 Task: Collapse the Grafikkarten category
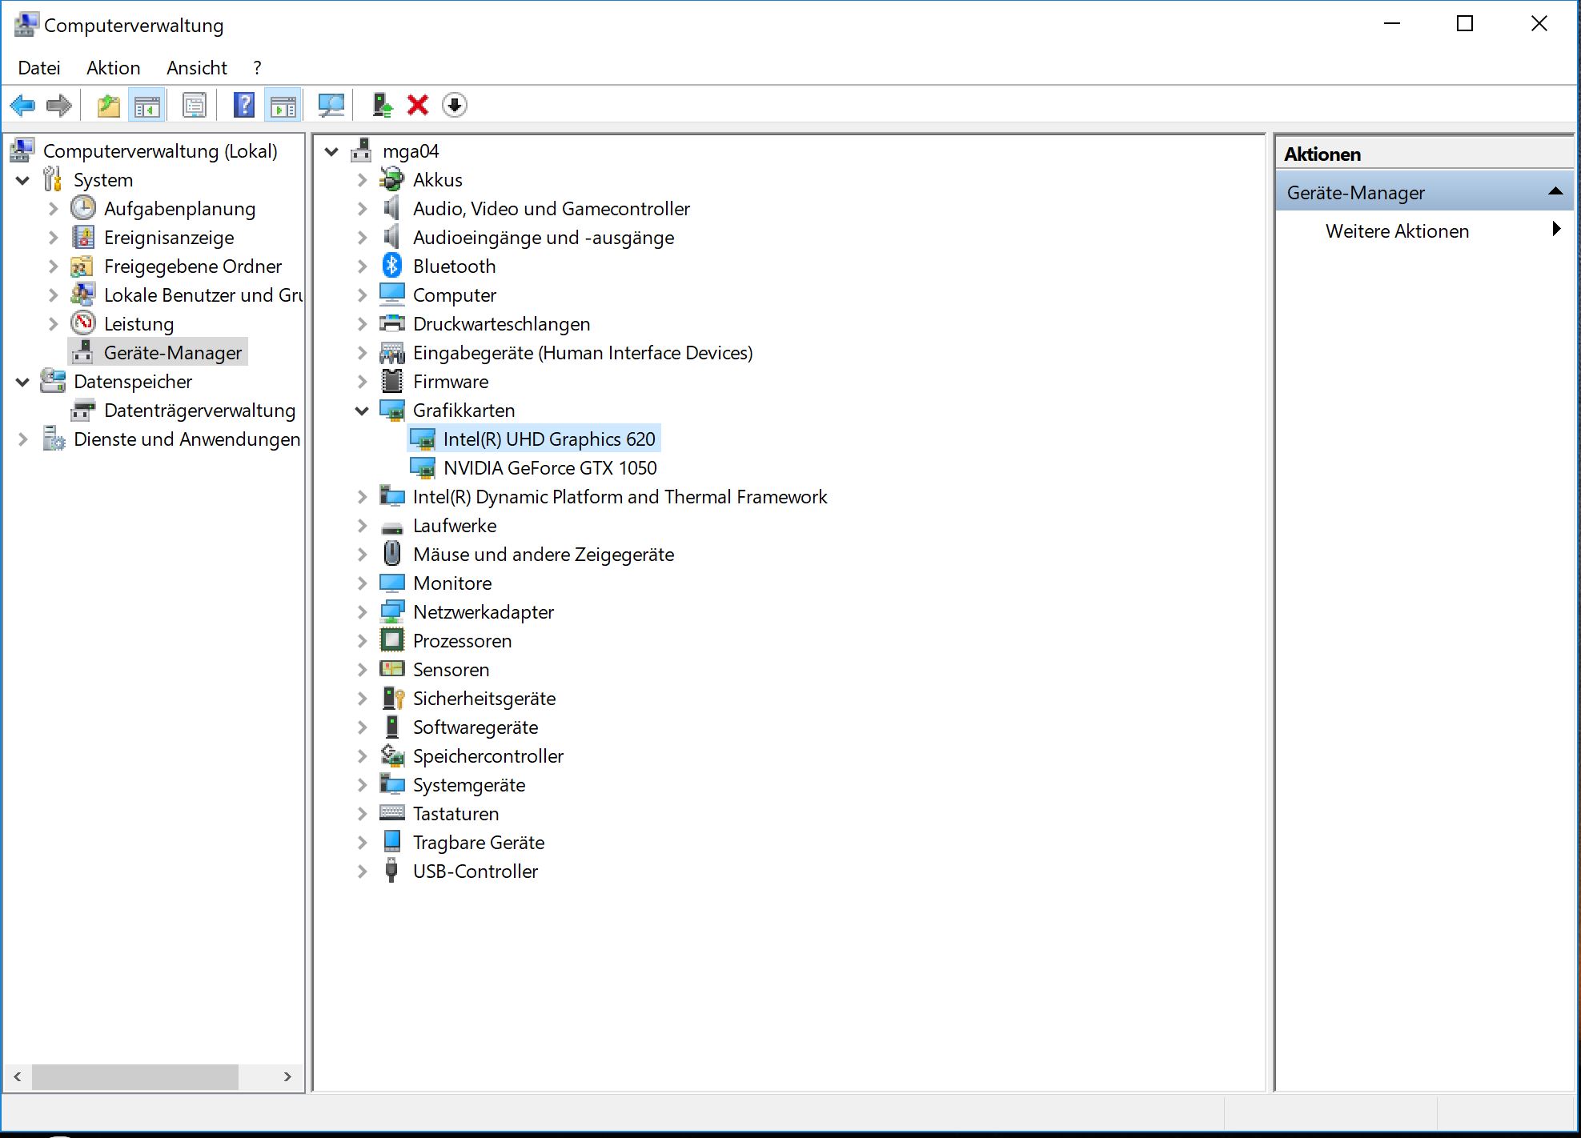click(362, 411)
